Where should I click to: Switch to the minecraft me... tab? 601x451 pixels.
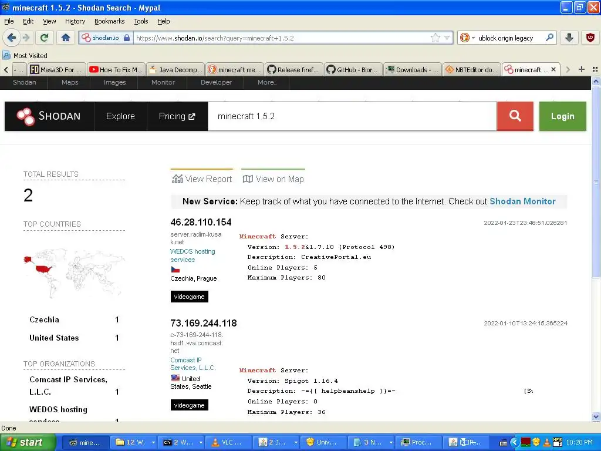coord(235,70)
